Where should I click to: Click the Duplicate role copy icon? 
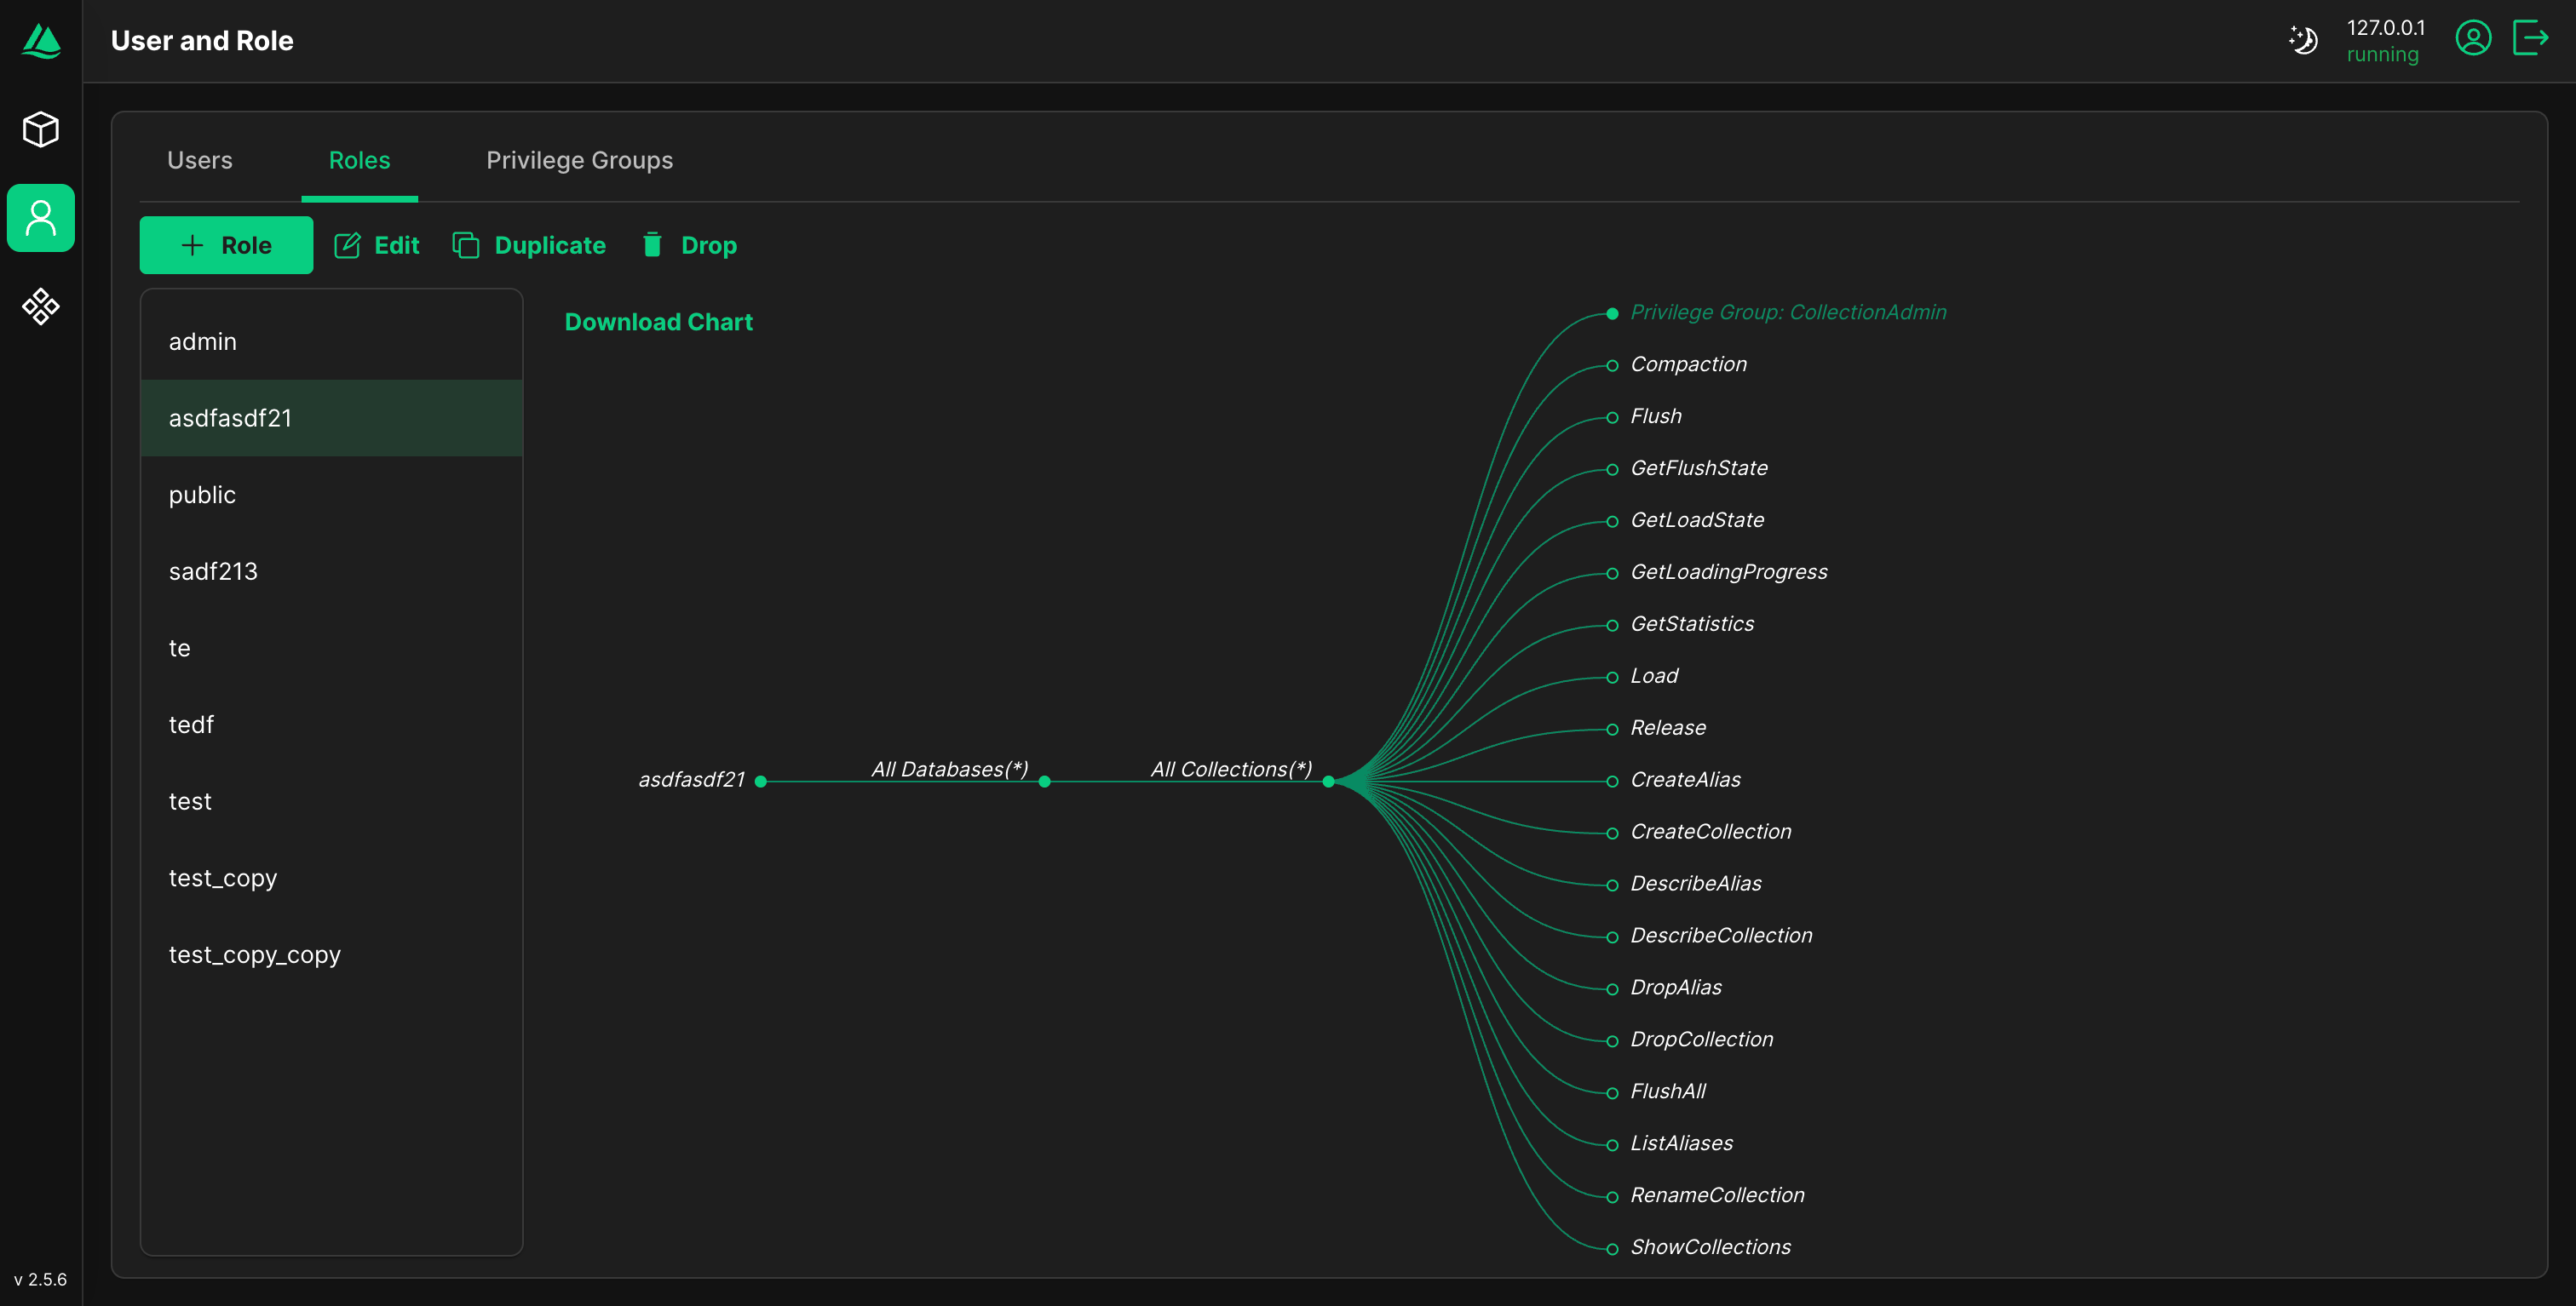[466, 246]
